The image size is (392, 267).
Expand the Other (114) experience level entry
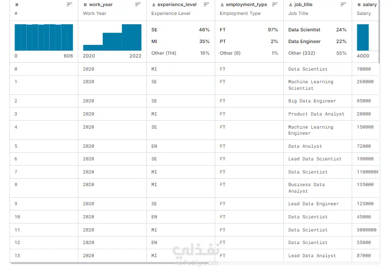click(164, 53)
